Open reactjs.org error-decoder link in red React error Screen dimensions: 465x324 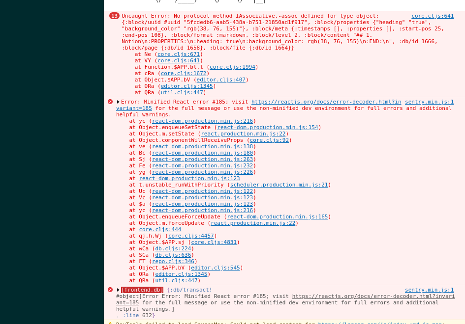click(326, 102)
